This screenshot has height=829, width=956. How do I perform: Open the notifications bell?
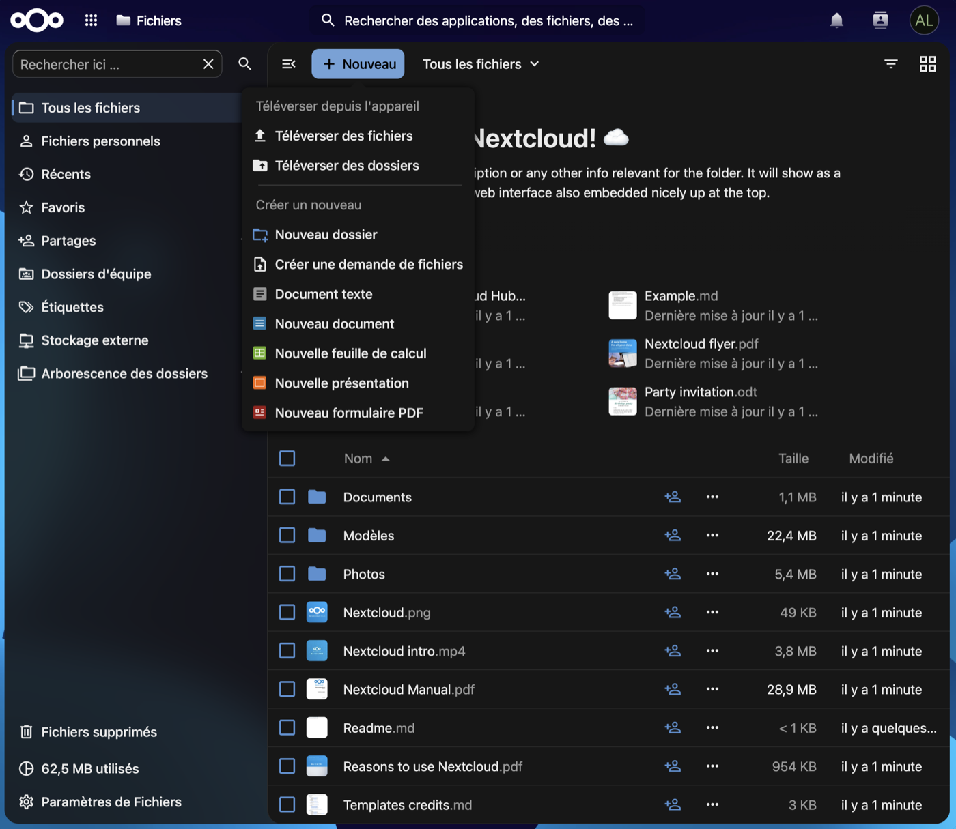836,20
